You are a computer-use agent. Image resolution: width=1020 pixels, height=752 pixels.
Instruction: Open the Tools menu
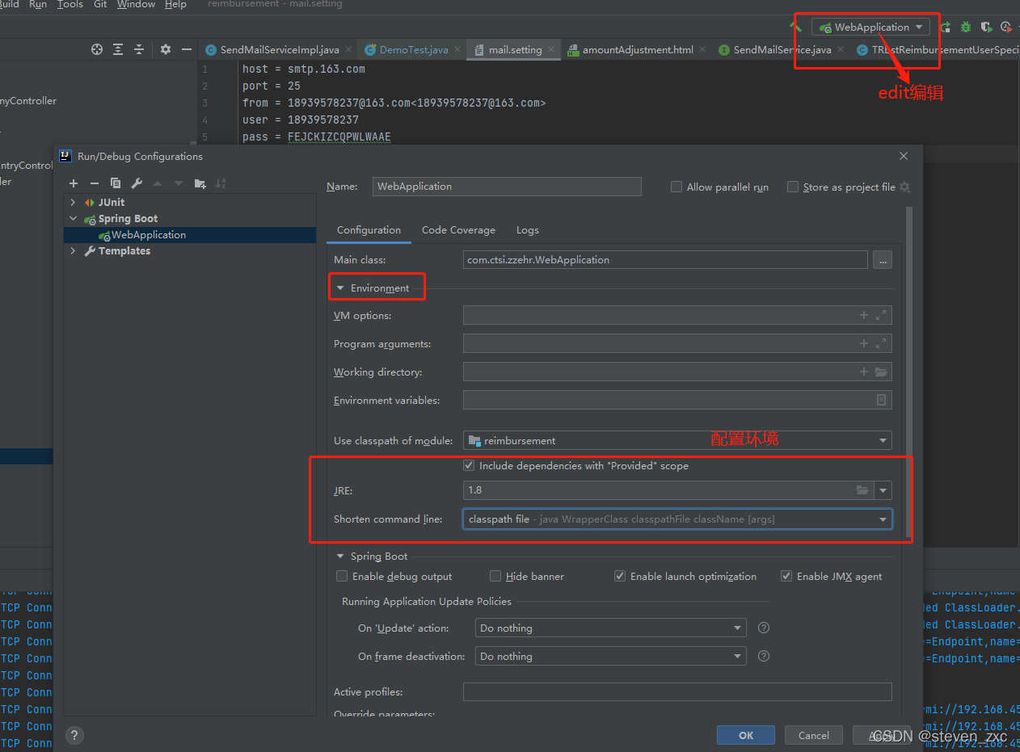tap(70, 4)
